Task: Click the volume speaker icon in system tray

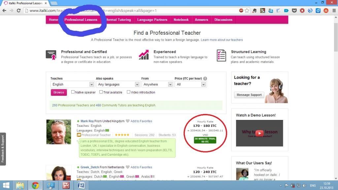Action: tap(305, 185)
